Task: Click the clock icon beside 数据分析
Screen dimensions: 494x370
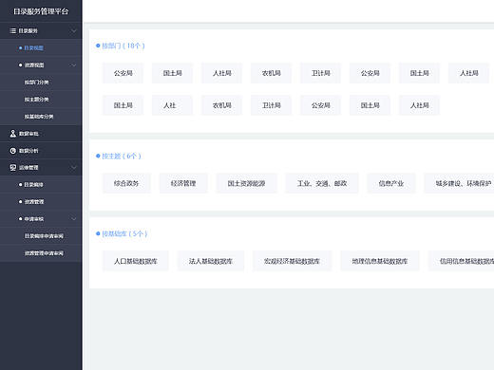Action: tap(13, 151)
